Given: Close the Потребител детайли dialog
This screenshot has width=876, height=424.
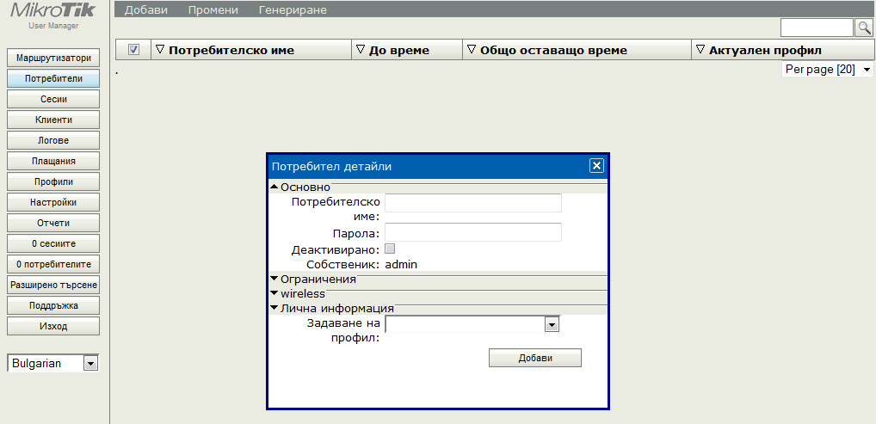Looking at the screenshot, I should pyautogui.click(x=596, y=166).
